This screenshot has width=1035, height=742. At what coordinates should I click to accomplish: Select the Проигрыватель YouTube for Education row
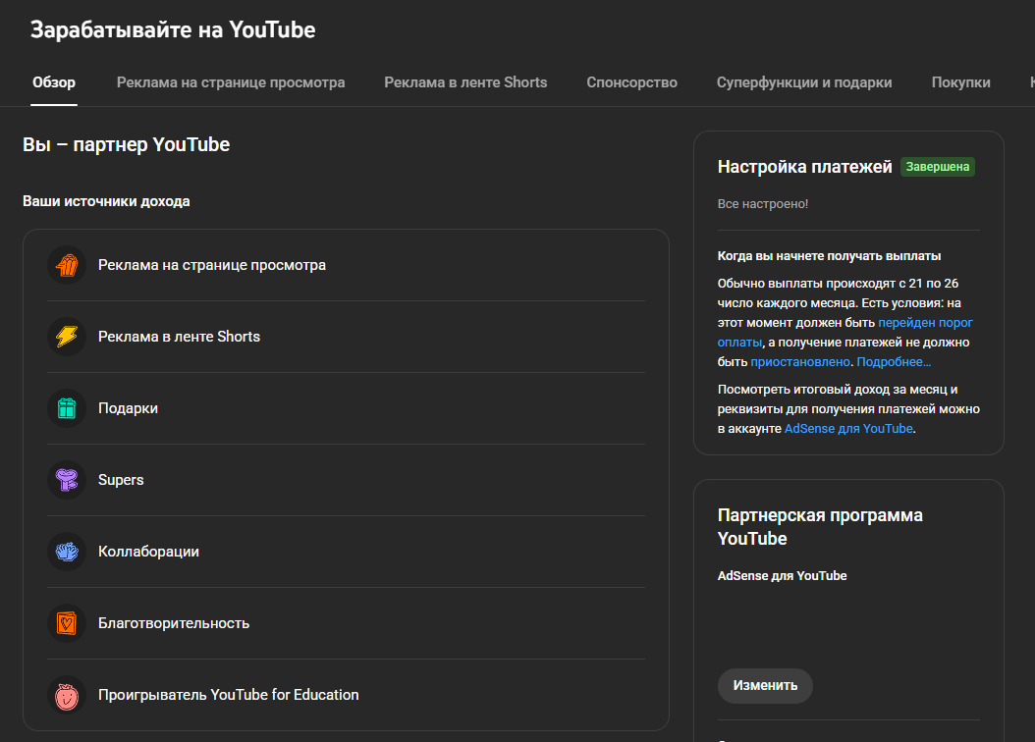coord(346,695)
